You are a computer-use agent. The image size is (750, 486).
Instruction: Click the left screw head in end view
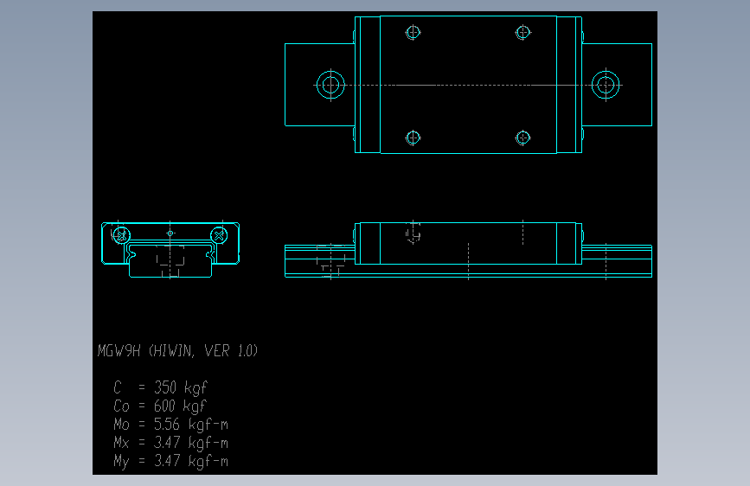pyautogui.click(x=121, y=235)
